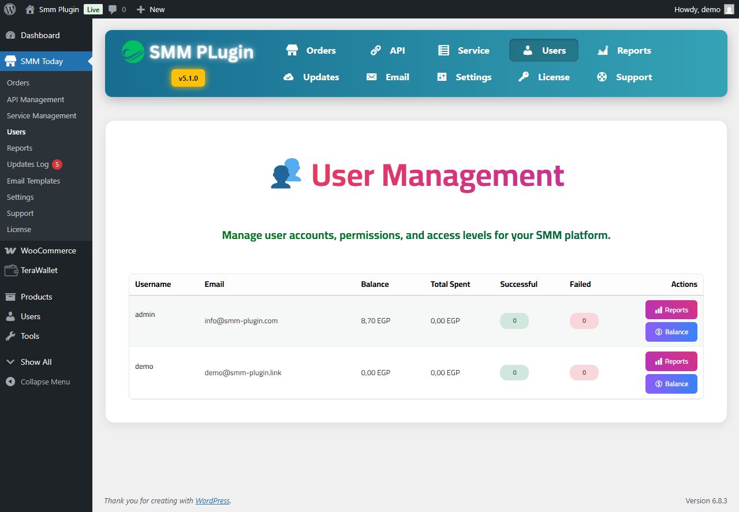
Task: Open the Support tab label in header
Action: pyautogui.click(x=634, y=77)
